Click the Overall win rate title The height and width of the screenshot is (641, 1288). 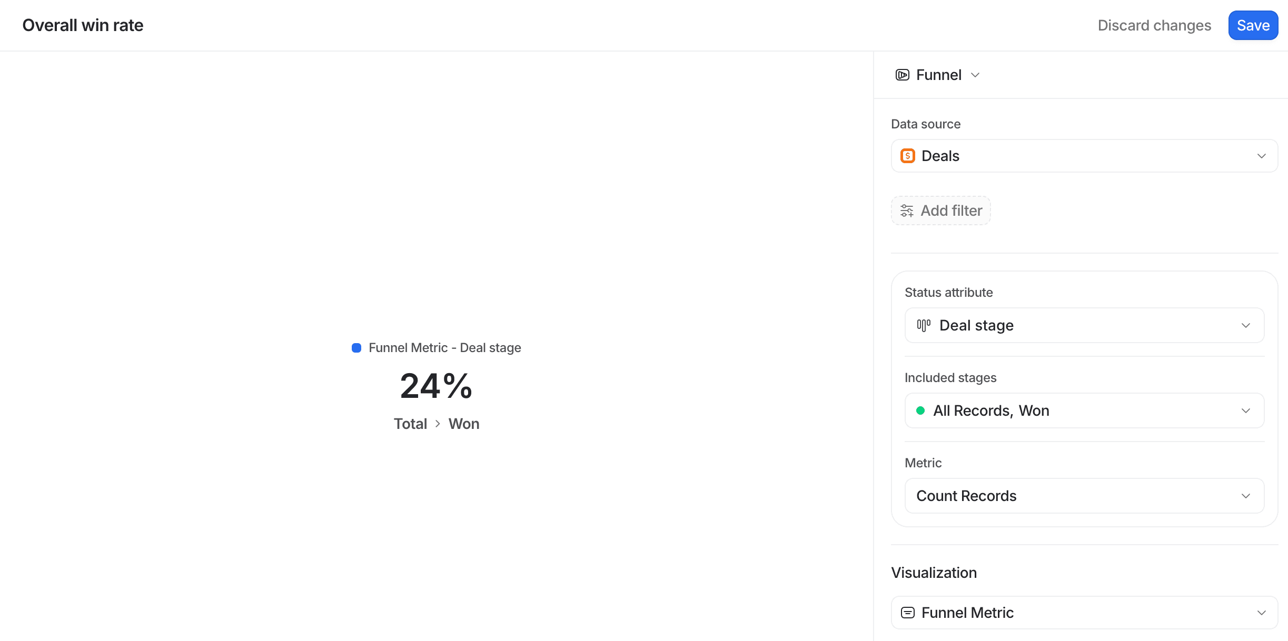click(x=83, y=25)
